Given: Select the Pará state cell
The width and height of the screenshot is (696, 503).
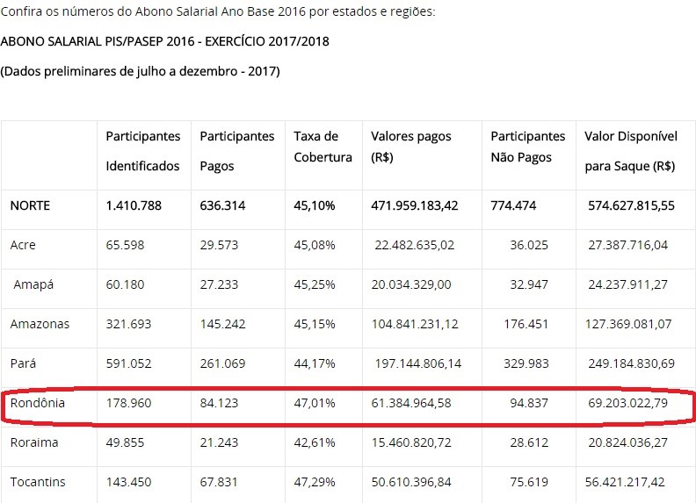Looking at the screenshot, I should [x=24, y=363].
